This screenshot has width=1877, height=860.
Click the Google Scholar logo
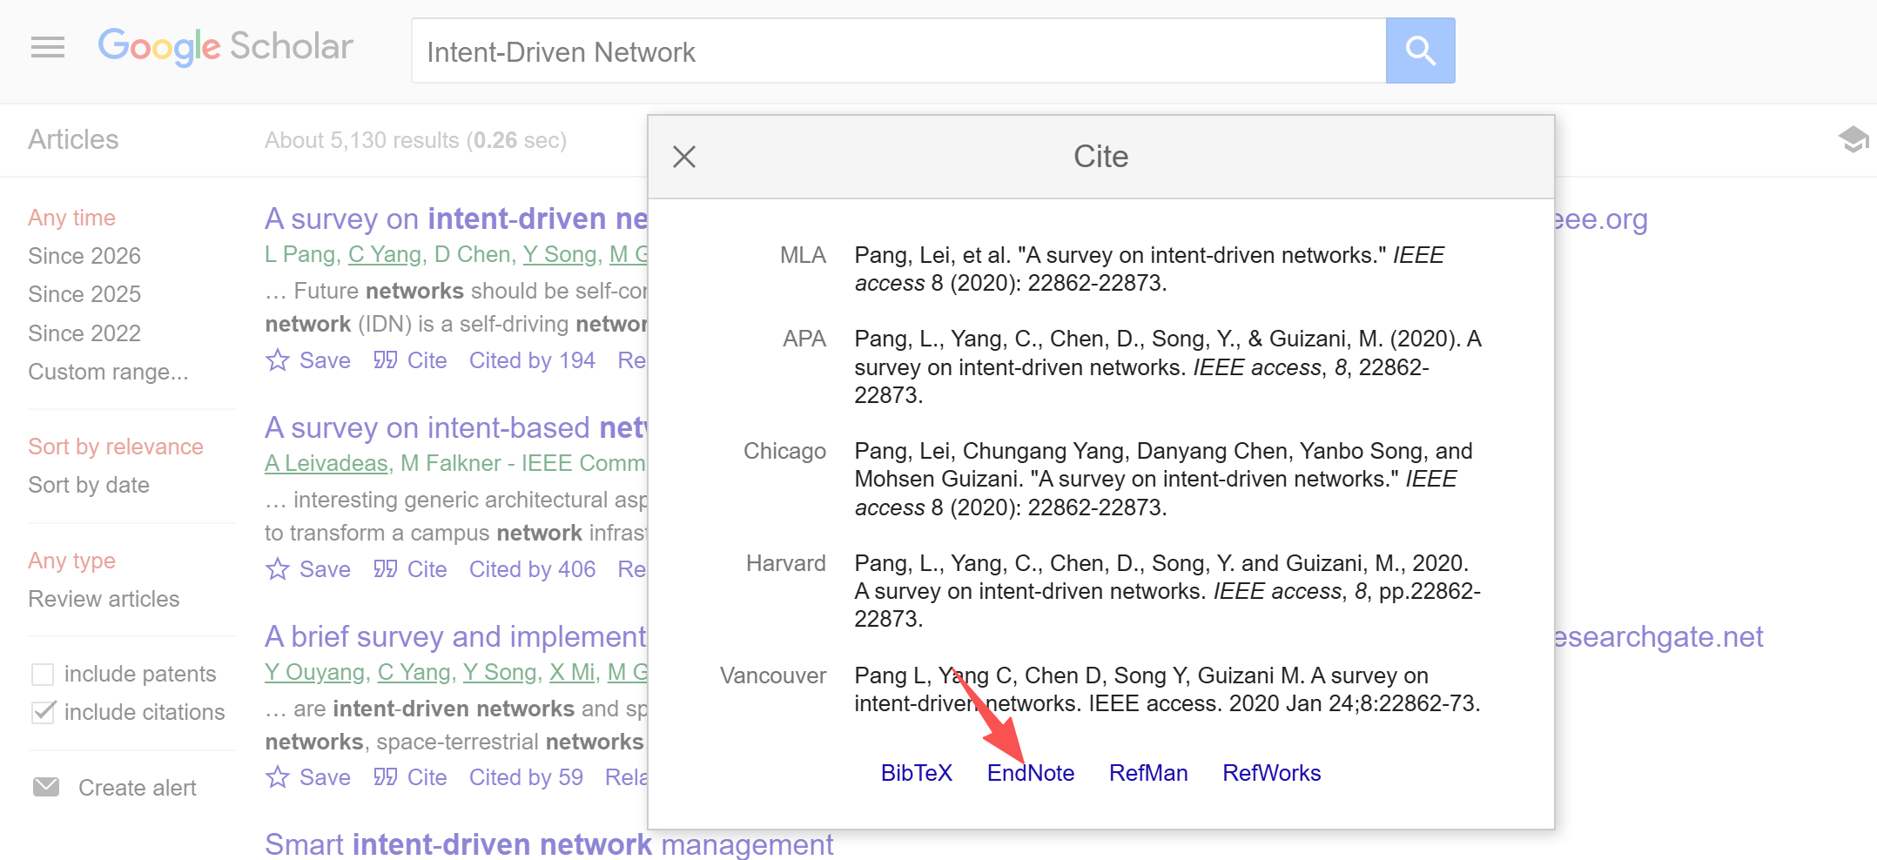[225, 47]
